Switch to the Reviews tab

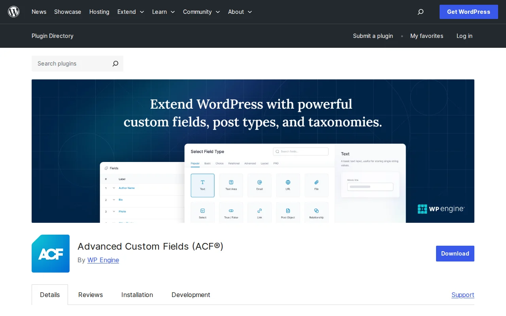[91, 295]
